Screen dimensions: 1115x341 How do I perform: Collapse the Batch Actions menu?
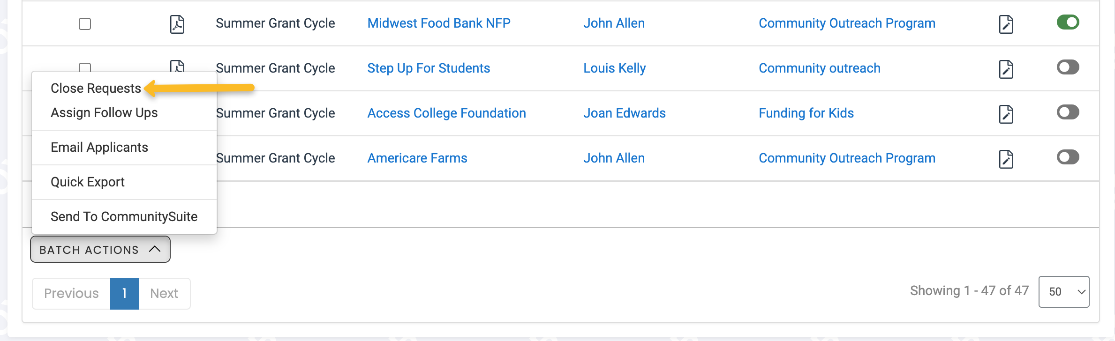(100, 249)
